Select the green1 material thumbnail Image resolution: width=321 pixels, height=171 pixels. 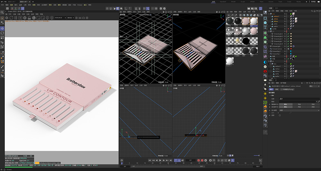(x=230, y=21)
